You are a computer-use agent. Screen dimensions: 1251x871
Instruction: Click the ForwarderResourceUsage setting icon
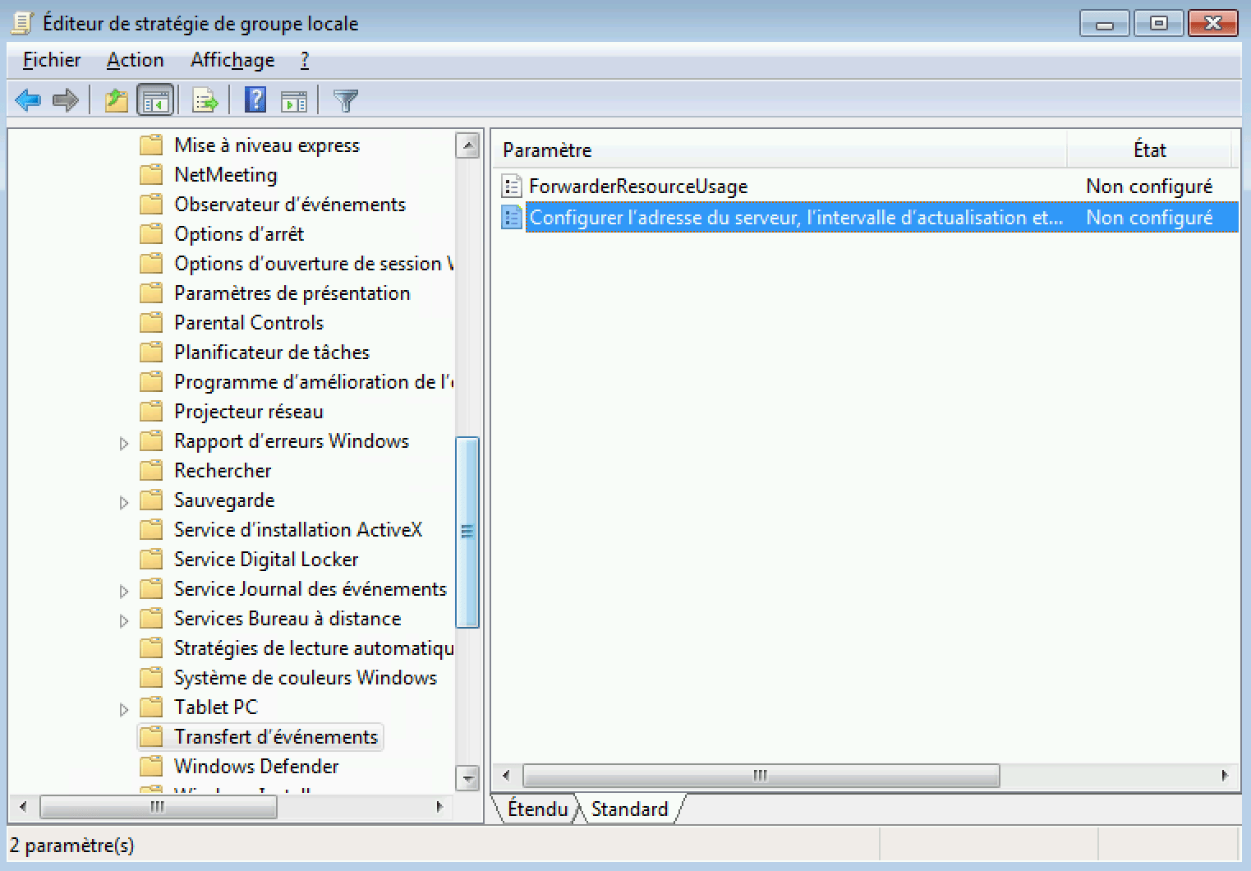tap(511, 186)
